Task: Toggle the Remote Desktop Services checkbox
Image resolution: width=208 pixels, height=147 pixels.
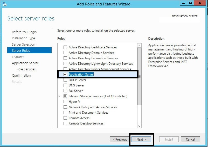Action: pos(65,123)
